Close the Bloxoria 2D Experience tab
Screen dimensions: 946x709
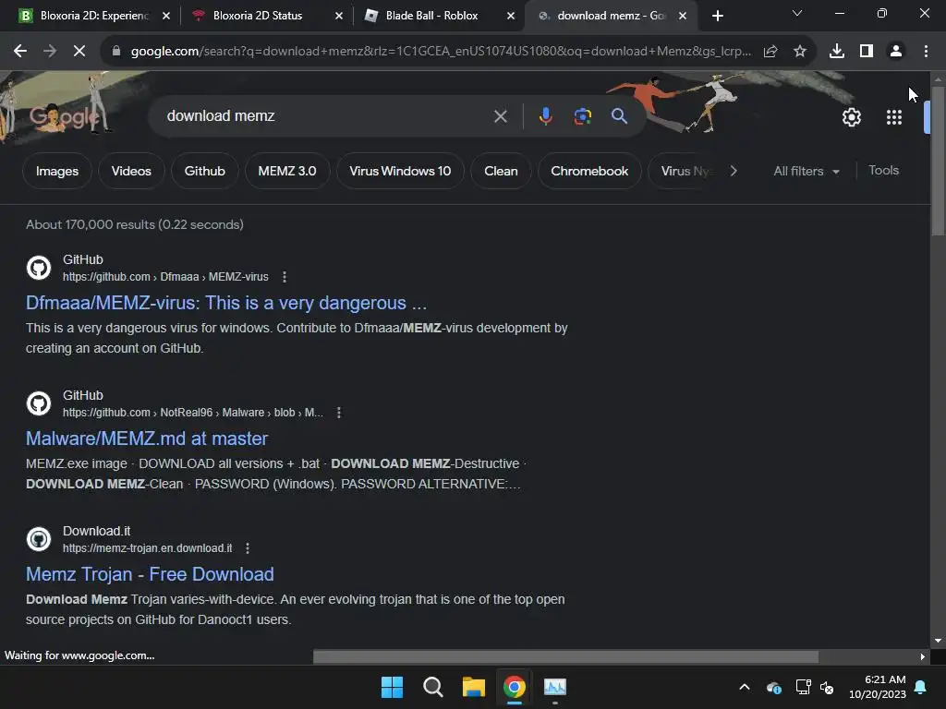pos(166,16)
